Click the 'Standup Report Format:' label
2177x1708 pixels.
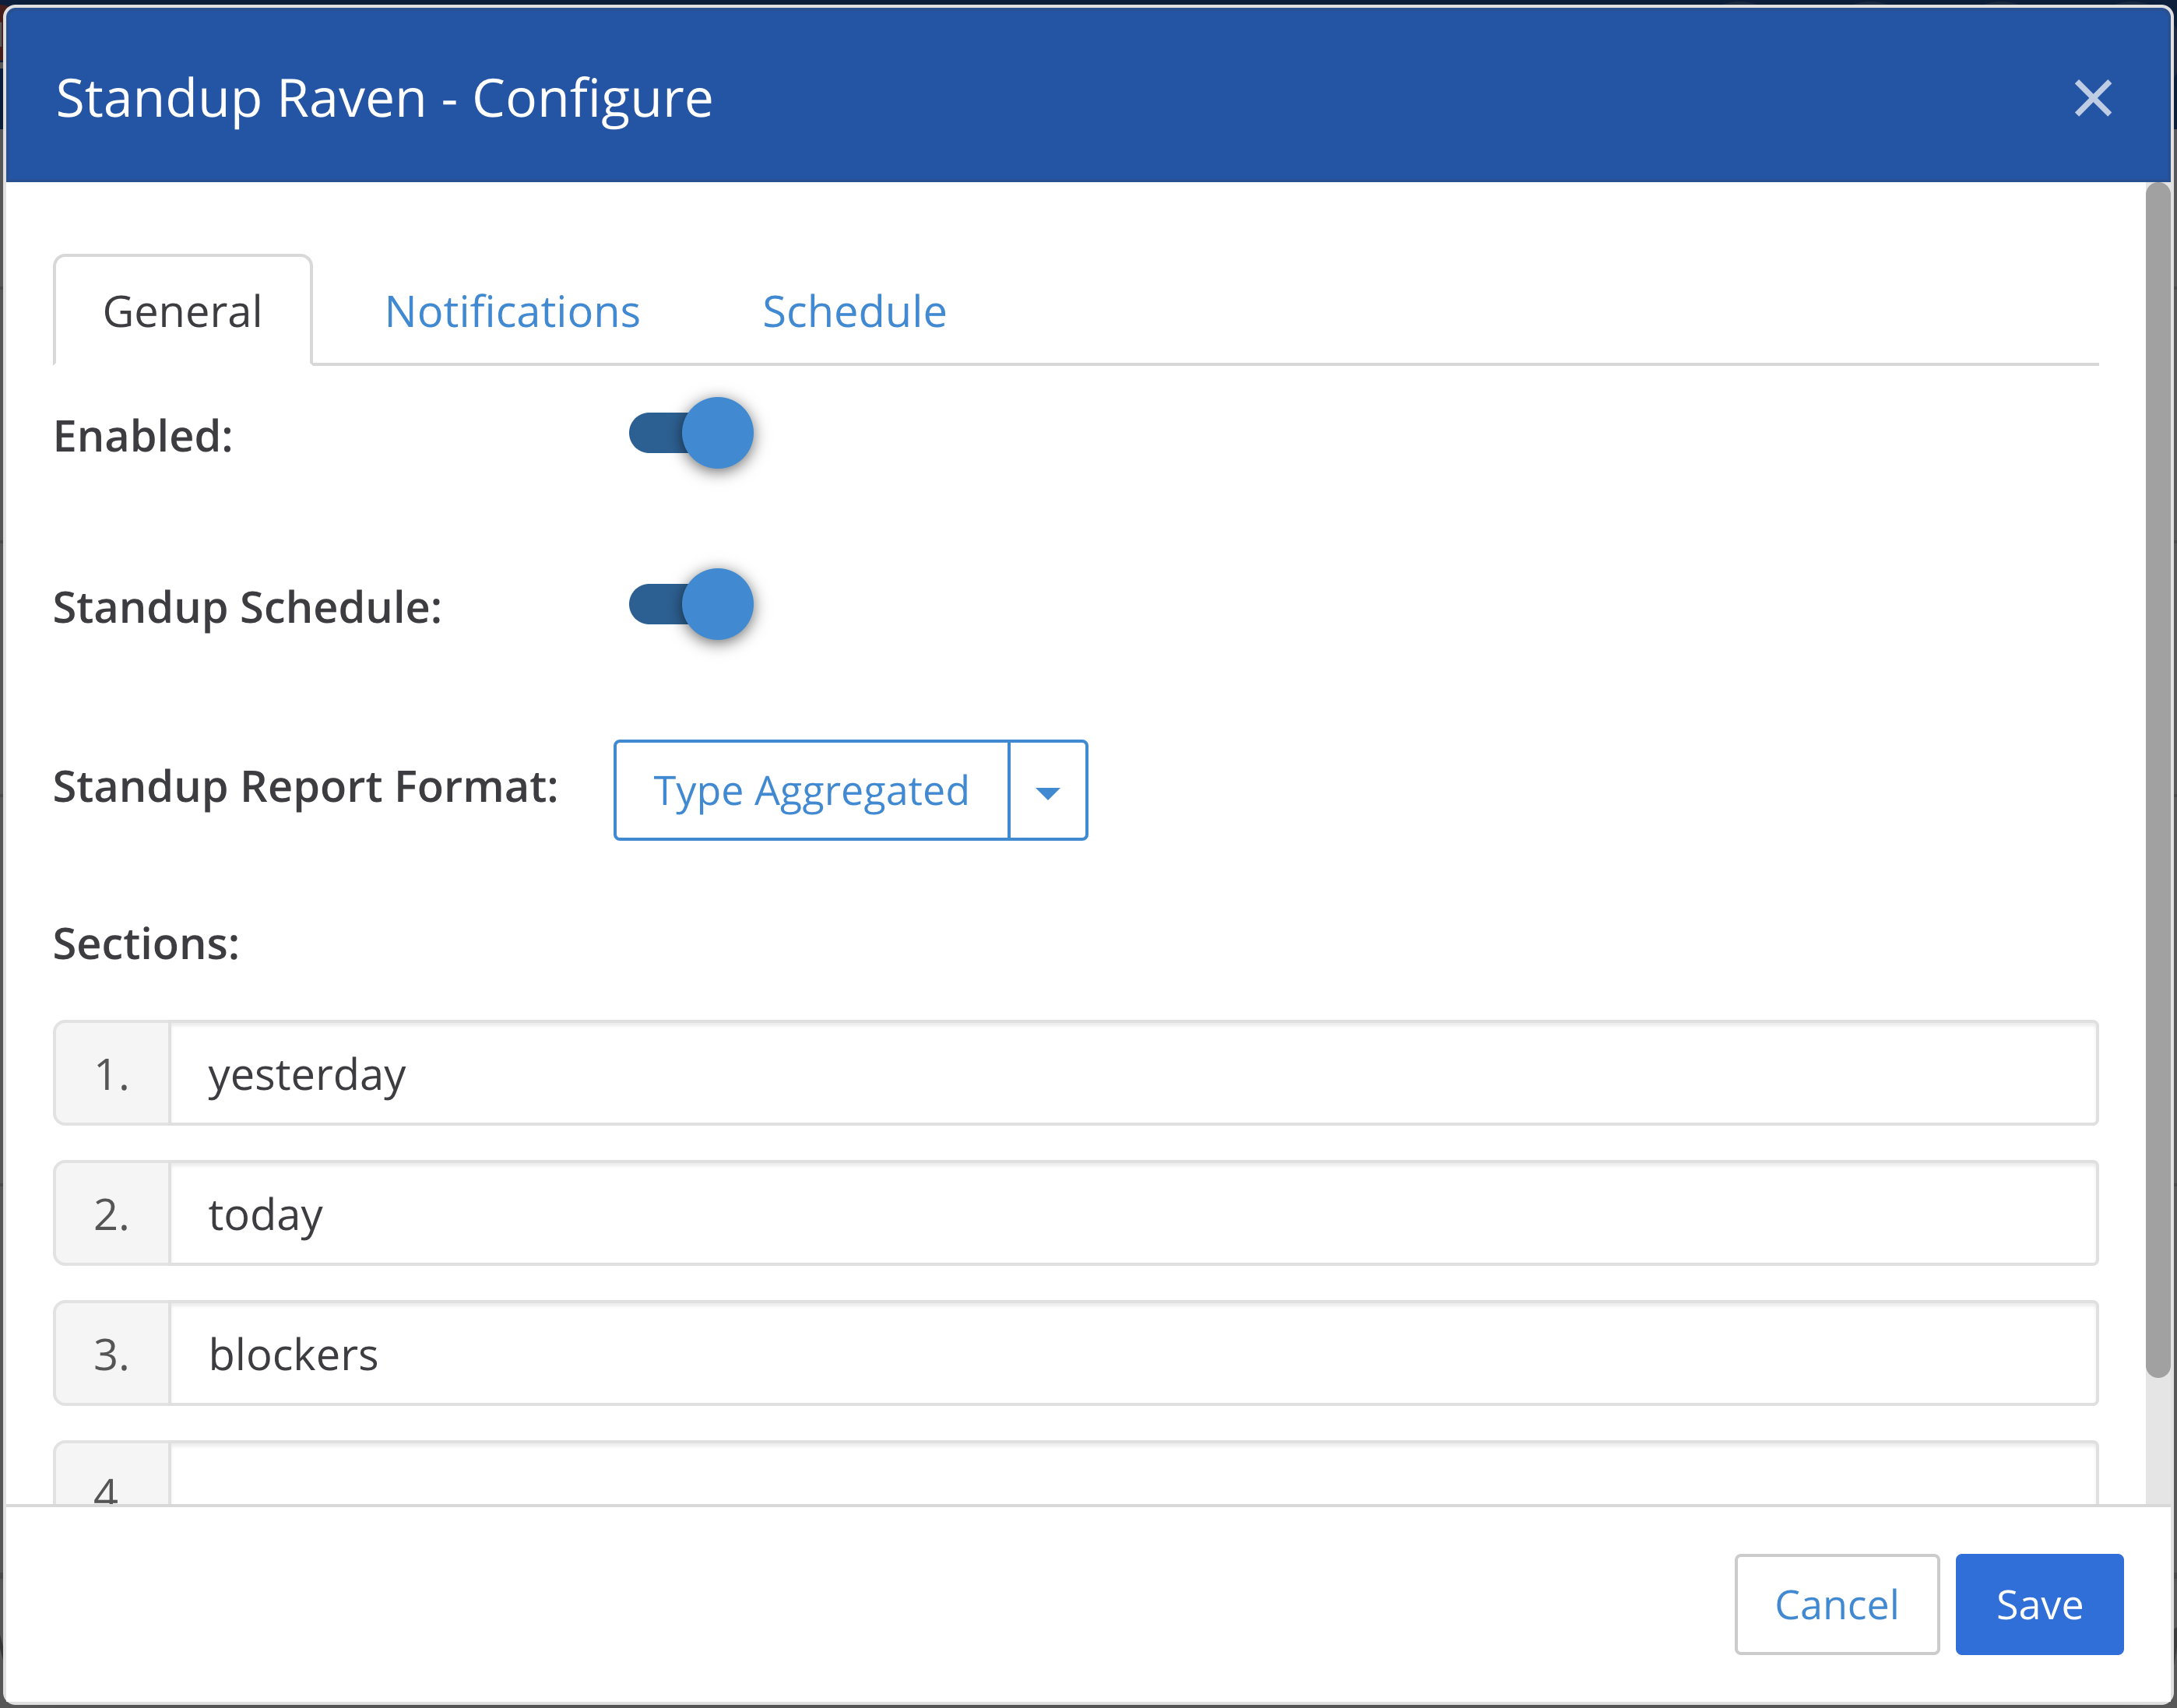click(x=305, y=787)
